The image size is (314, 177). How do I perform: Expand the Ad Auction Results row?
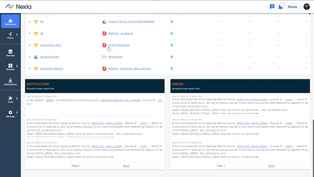pos(30,69)
